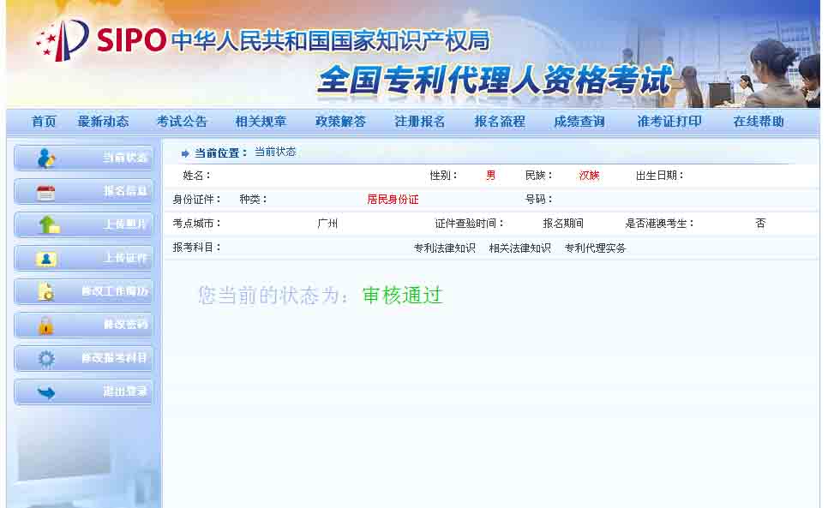Screen dimensions: 834x508
Task: Click the ID card icon for 上传证件
Action: (46, 259)
